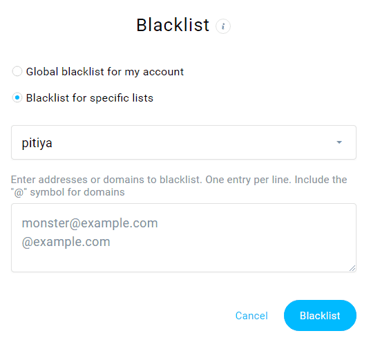This screenshot has width=371, height=340.
Task: Choose Blacklist for specific lists radio button
Action: tap(17, 97)
